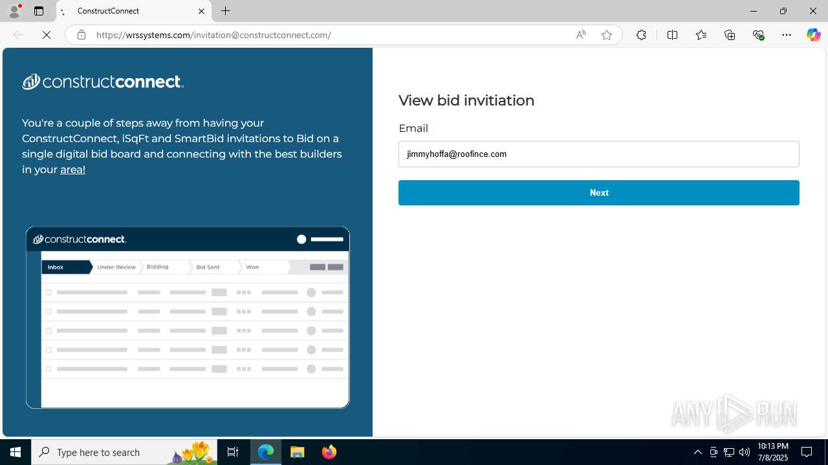The height and width of the screenshot is (465, 828).
Task: Click Microsoft Edge taskbar icon
Action: point(266,452)
